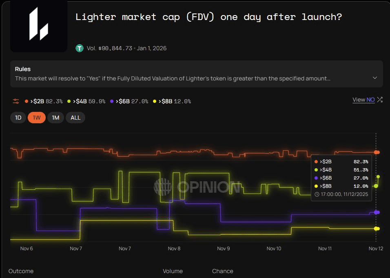This screenshot has height=278, width=390.
Task: Expand the Rules section with the chevron
Action: [x=375, y=78]
